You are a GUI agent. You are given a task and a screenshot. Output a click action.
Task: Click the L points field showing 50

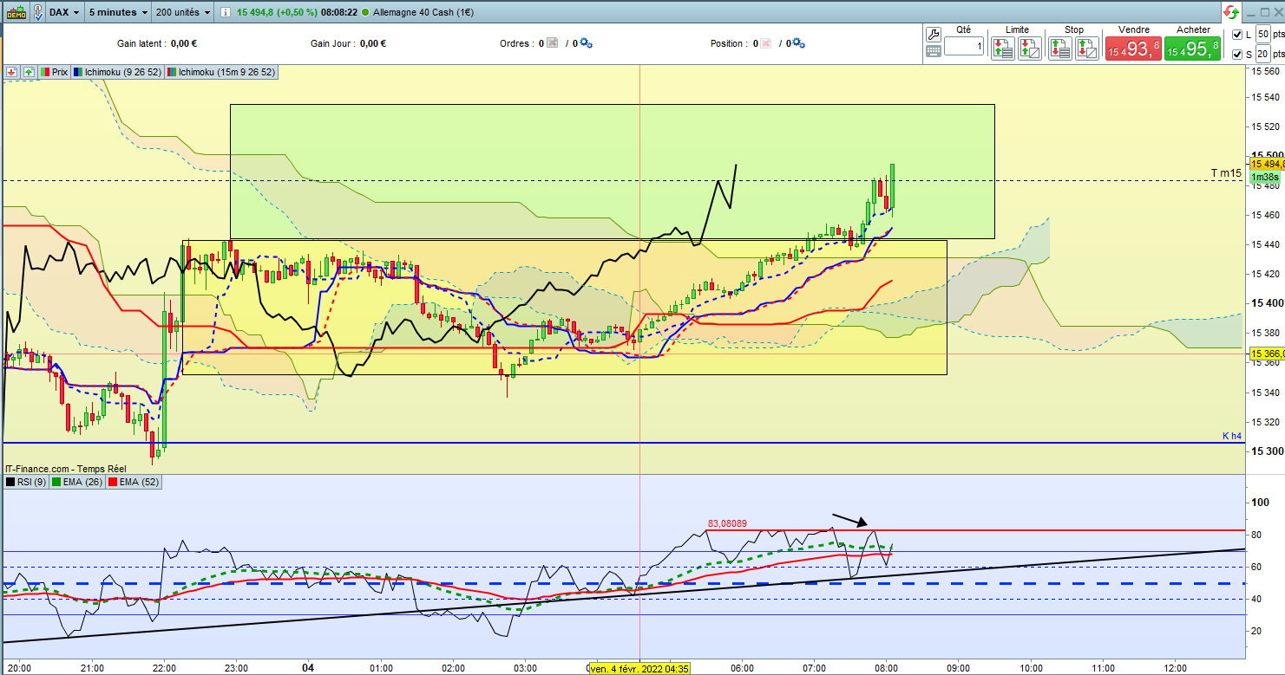[1263, 35]
